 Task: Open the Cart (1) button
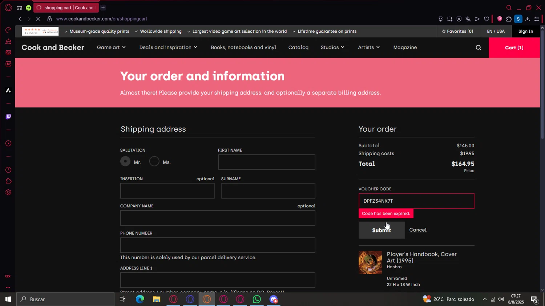tap(514, 47)
